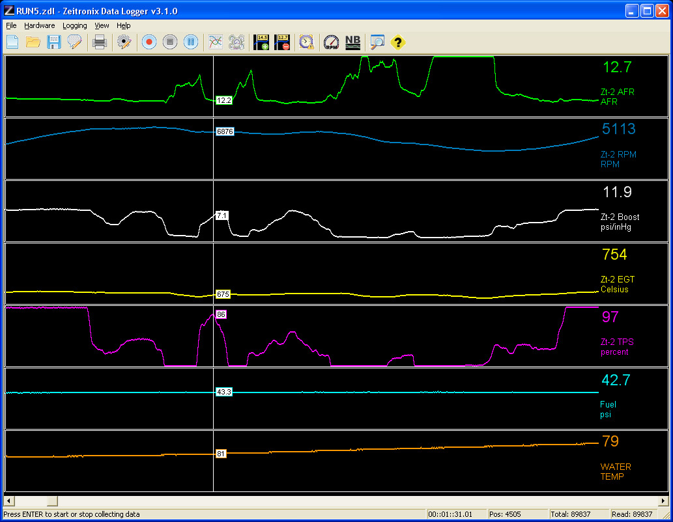Open the Hardware menu
The height and width of the screenshot is (522, 673).
point(39,25)
